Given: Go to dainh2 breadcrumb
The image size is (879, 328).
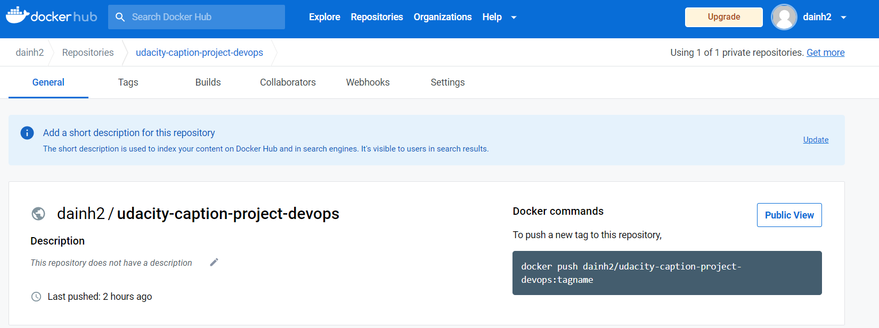Looking at the screenshot, I should click(30, 53).
